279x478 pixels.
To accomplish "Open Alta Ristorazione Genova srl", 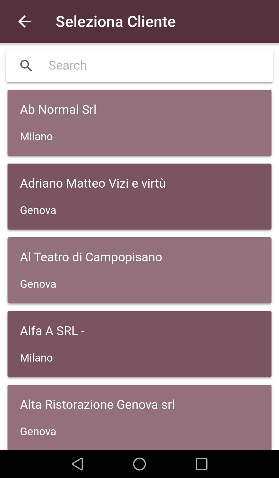I will tap(97, 405).
